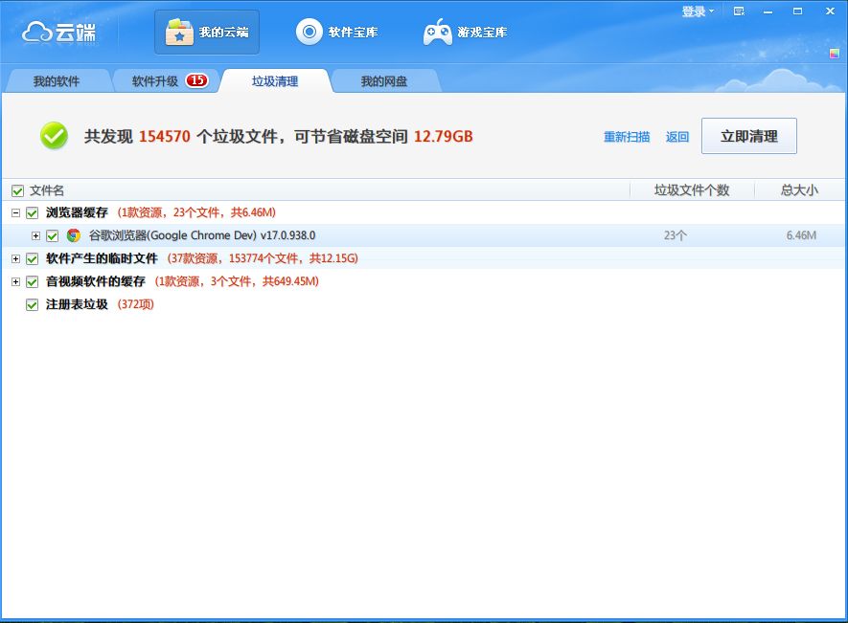Minimize the 云端 window

(x=768, y=11)
